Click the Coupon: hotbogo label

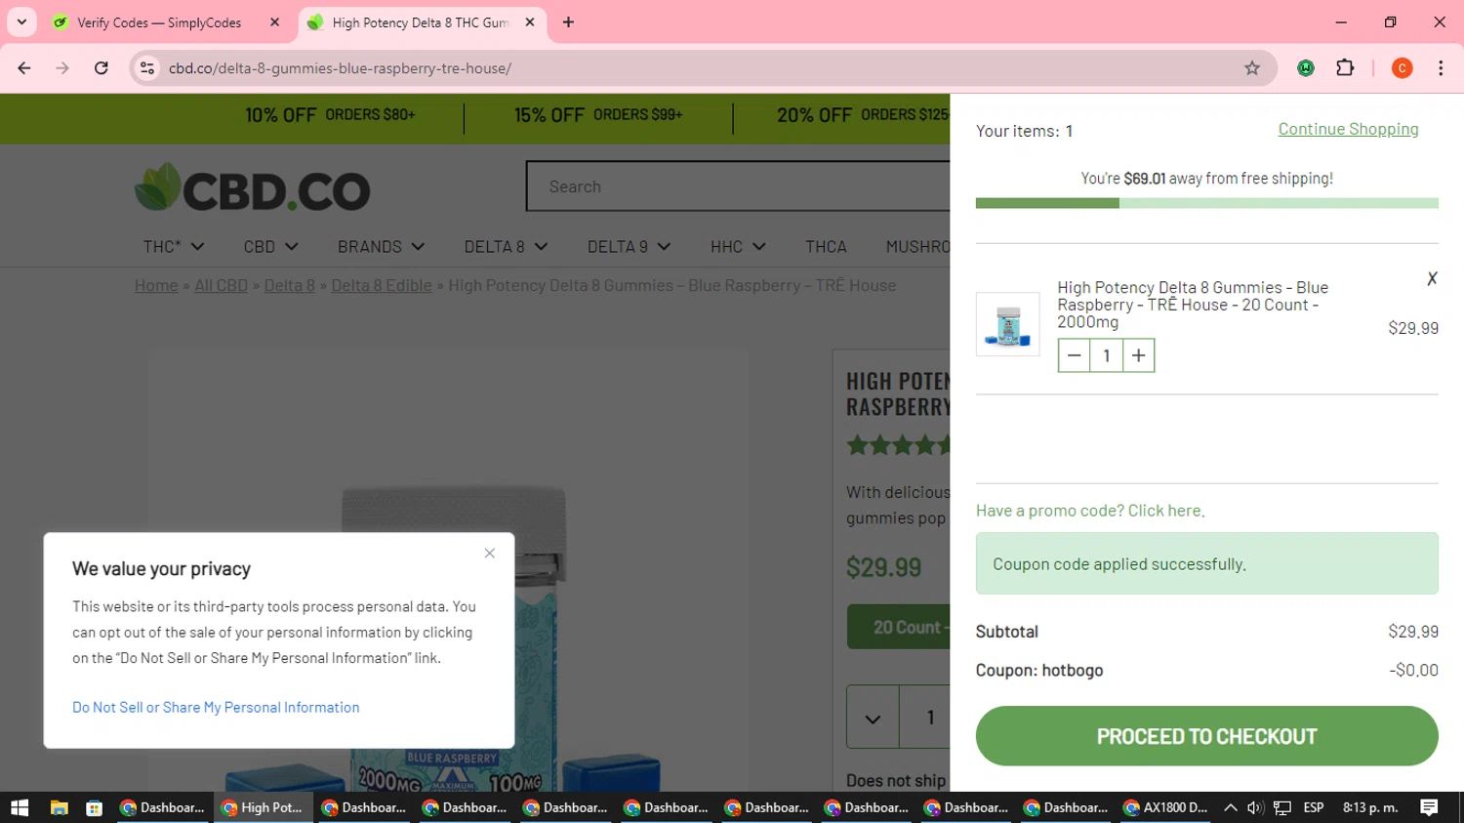(1039, 670)
